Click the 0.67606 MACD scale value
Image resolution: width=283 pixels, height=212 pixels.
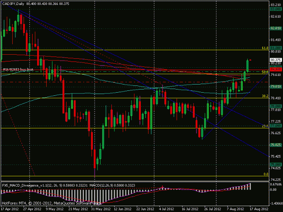coord(276,184)
